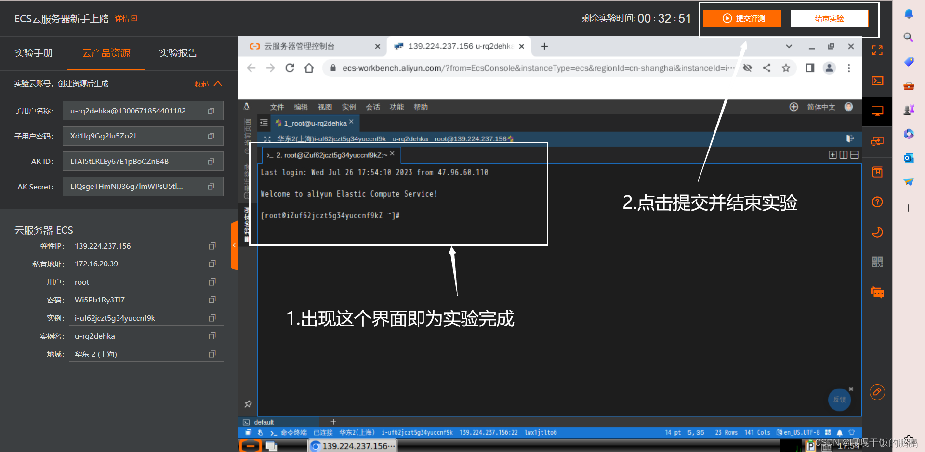The image size is (925, 452).
Task: Click the browser reload button
Action: (x=290, y=68)
